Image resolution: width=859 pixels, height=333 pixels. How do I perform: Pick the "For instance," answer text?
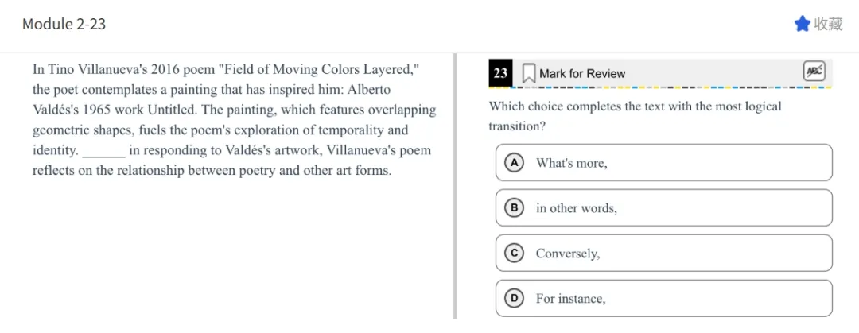coord(570,299)
